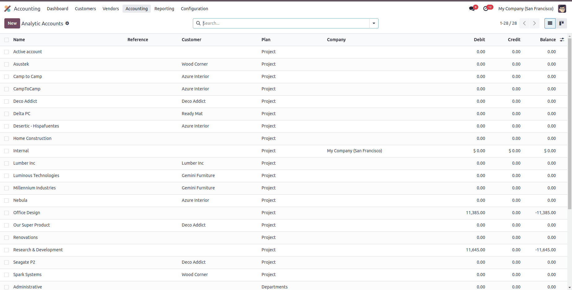
Task: Sort by the Customer column header
Action: coord(192,40)
